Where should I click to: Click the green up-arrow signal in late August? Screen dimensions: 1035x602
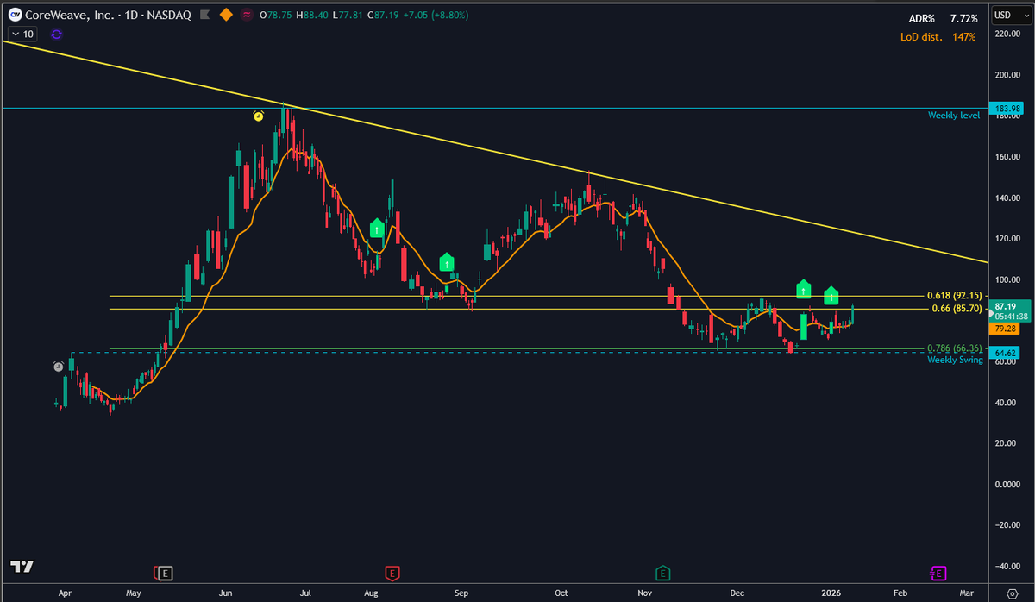pos(446,261)
